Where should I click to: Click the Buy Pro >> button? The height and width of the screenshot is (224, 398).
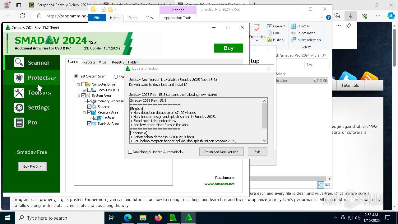(32, 166)
